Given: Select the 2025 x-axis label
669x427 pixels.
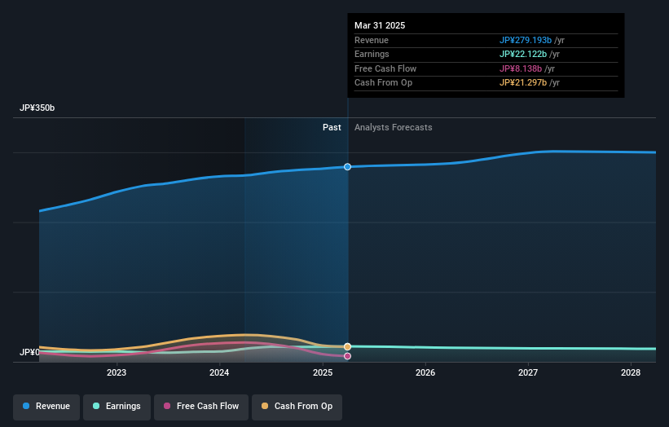Looking at the screenshot, I should (323, 373).
